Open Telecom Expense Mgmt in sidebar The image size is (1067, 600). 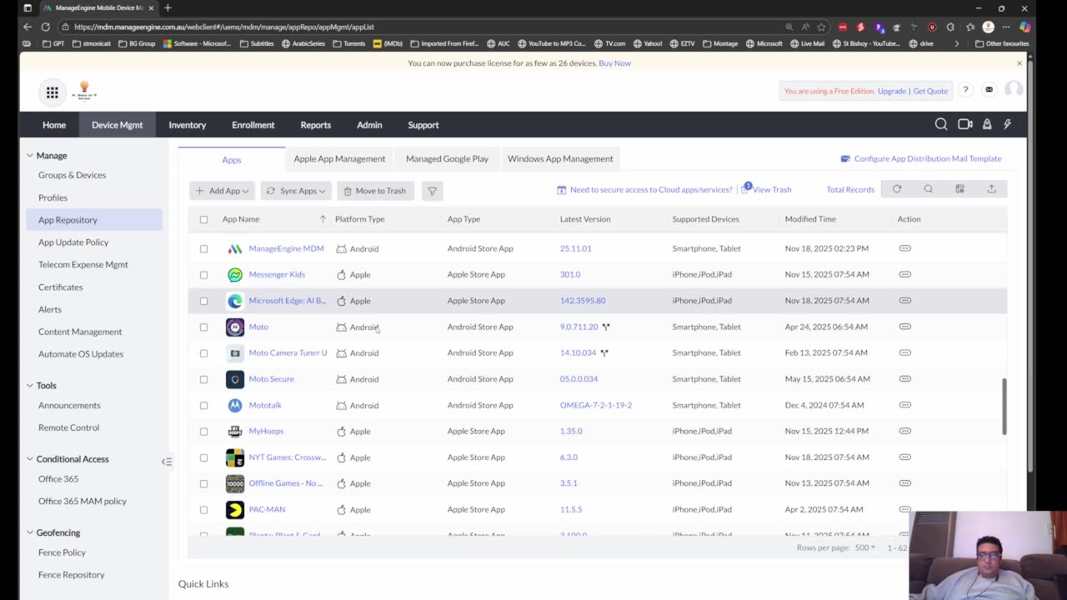click(x=83, y=265)
